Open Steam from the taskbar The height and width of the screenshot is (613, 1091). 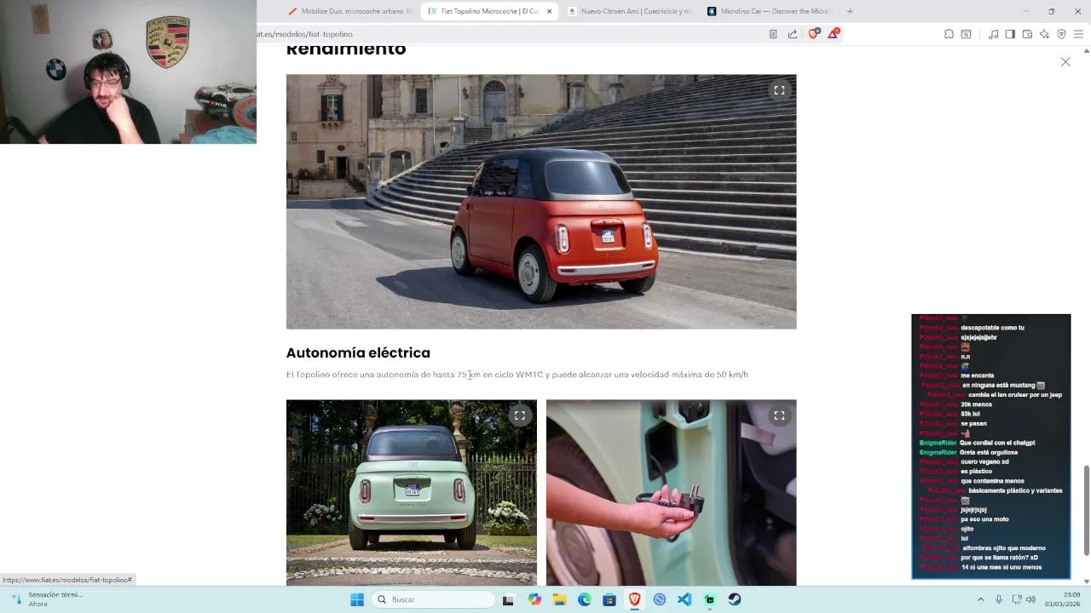(x=735, y=599)
